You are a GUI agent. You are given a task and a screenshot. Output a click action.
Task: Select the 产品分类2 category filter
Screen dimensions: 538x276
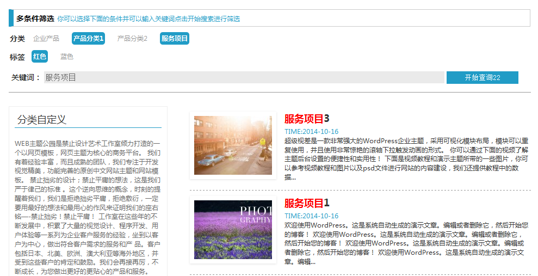coord(132,39)
